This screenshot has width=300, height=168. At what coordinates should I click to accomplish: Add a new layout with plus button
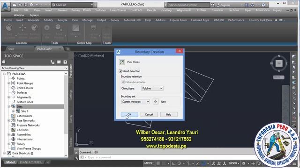tap(48, 162)
